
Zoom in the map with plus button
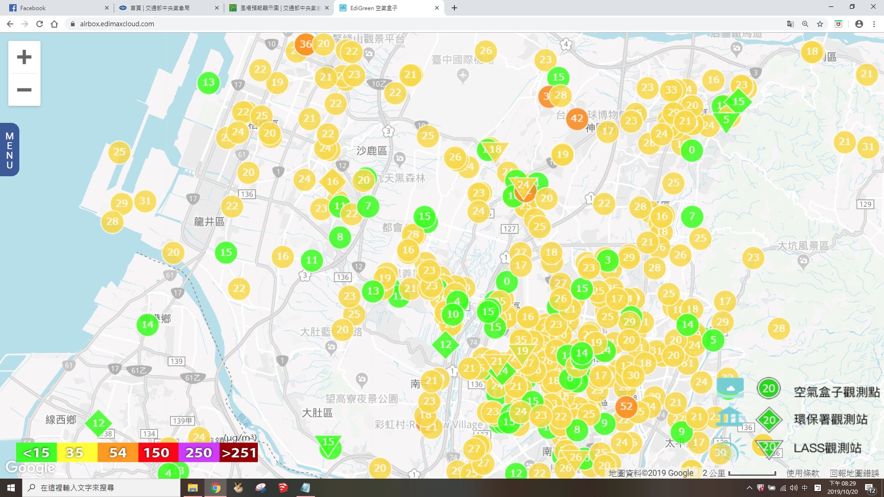pos(24,57)
